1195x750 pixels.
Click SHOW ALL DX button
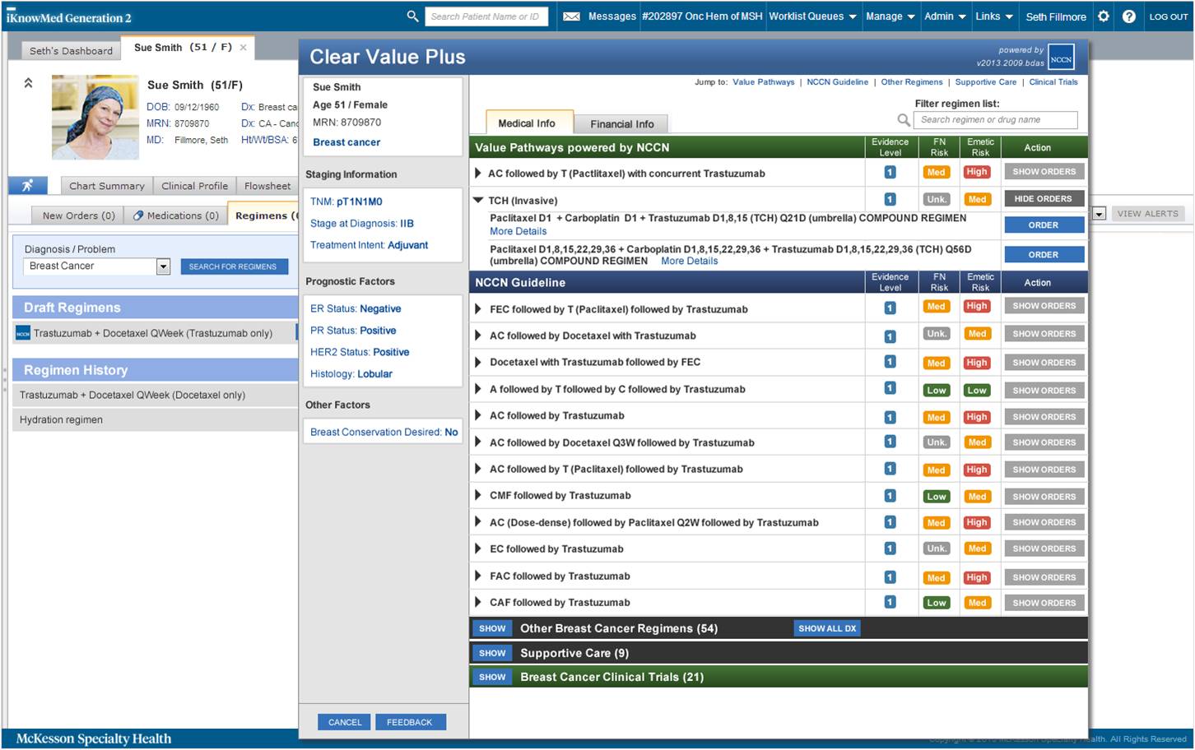click(827, 628)
